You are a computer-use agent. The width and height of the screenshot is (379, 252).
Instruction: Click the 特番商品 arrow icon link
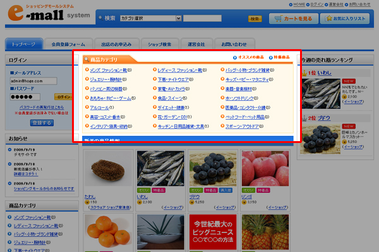270,57
